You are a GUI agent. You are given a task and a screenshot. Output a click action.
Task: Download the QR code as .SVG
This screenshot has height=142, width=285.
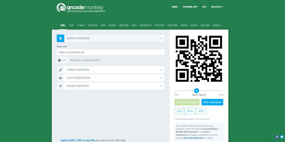tap(179, 111)
